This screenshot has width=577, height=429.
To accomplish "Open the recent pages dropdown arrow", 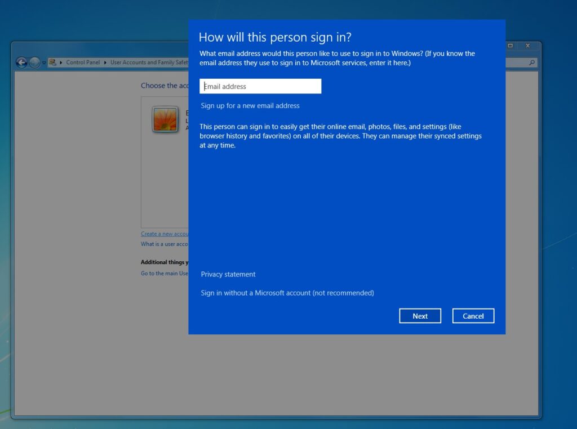I will [44, 62].
